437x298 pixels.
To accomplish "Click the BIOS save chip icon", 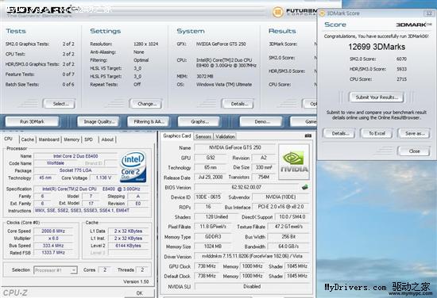I will click(305, 187).
